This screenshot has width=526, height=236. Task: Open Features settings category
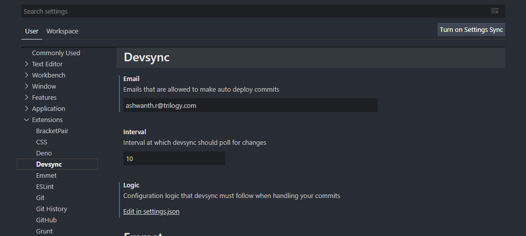coord(44,97)
